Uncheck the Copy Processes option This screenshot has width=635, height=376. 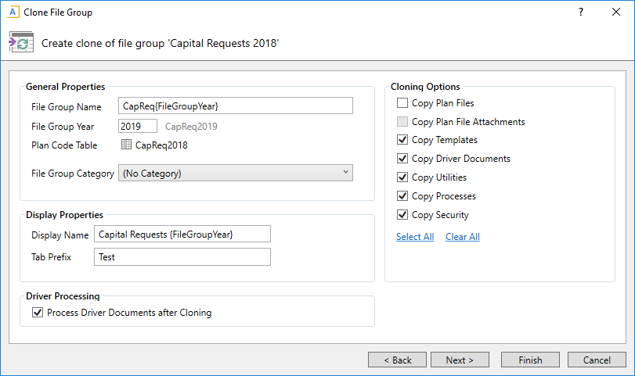tap(402, 196)
